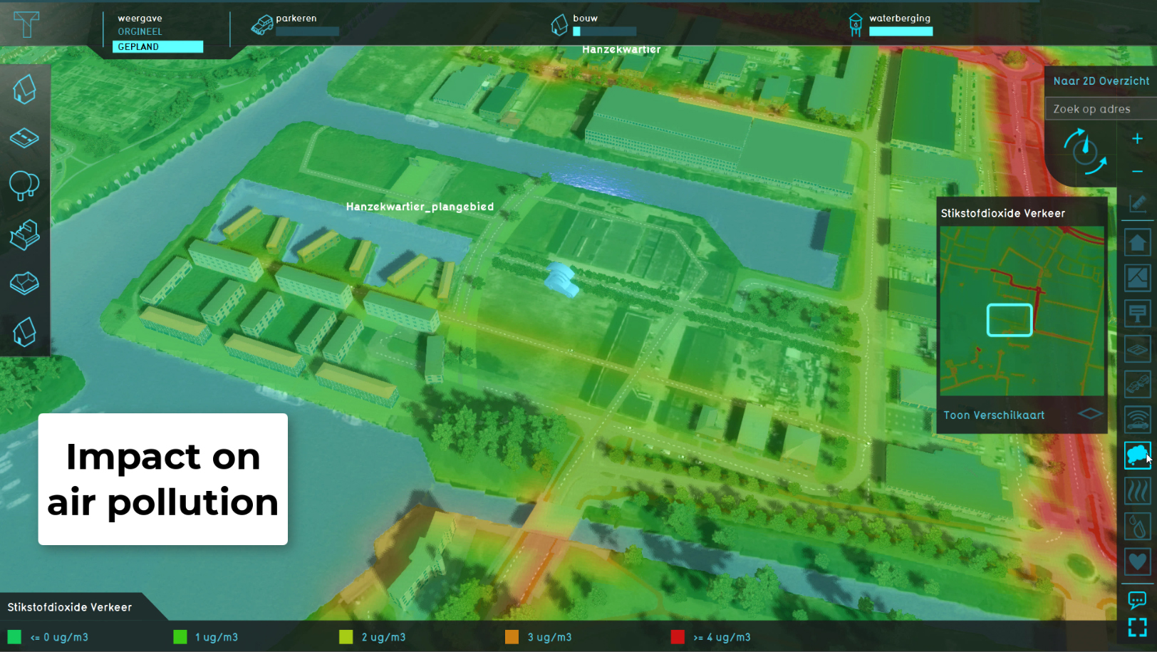Click the parkeren progress bar

point(308,31)
